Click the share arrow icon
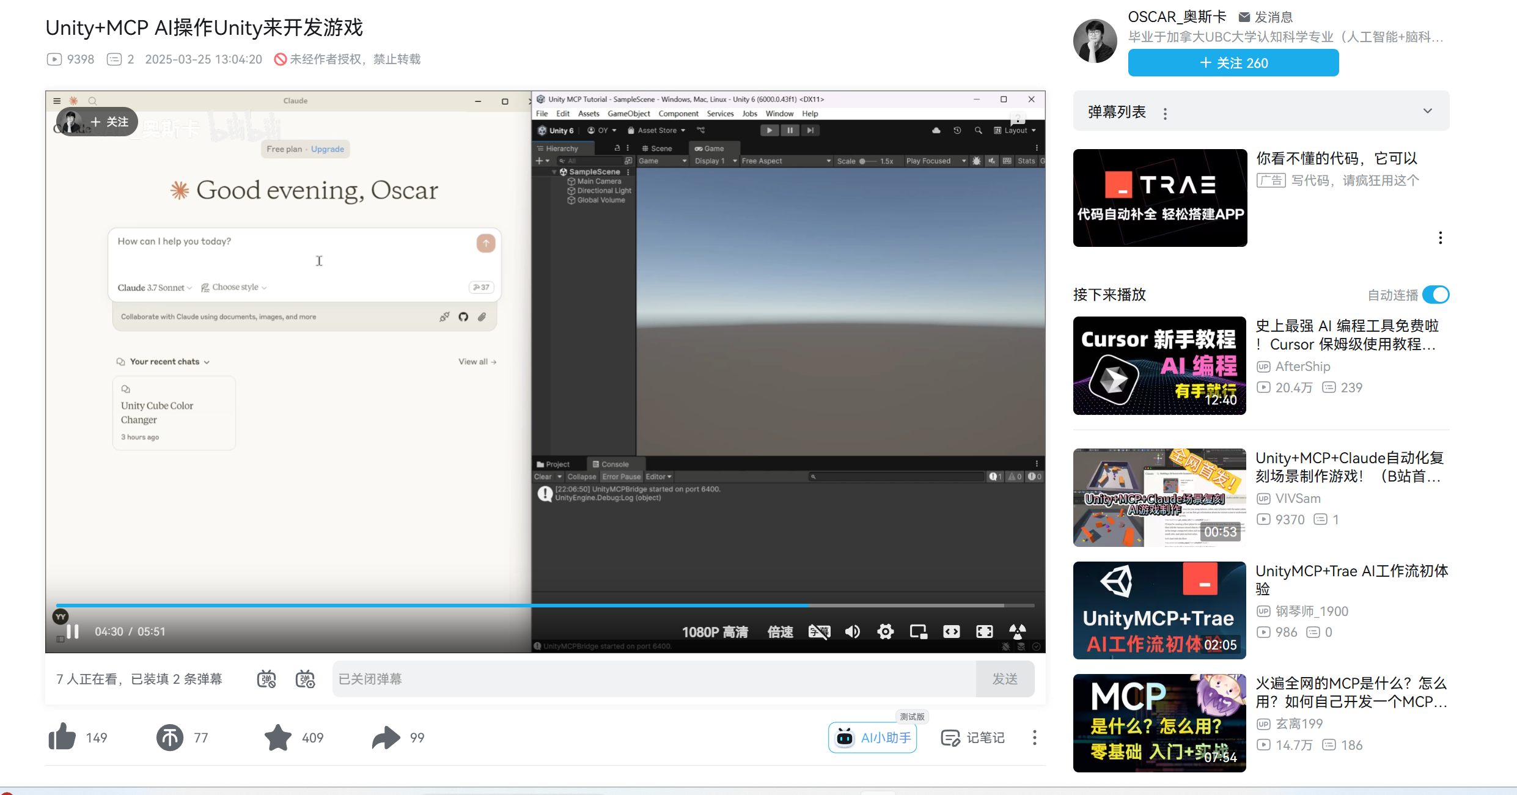Image resolution: width=1517 pixels, height=795 pixels. pos(386,737)
